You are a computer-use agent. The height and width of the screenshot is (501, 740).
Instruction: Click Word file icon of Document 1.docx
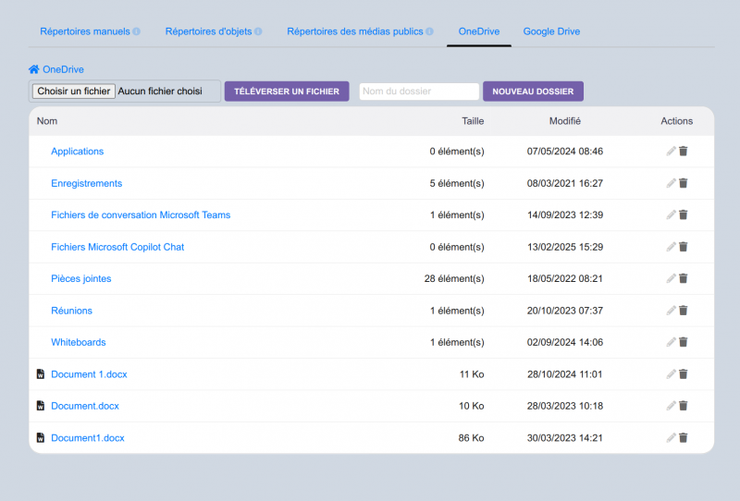point(41,374)
